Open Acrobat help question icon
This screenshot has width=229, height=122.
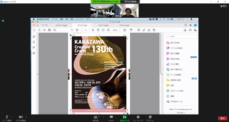(186, 25)
